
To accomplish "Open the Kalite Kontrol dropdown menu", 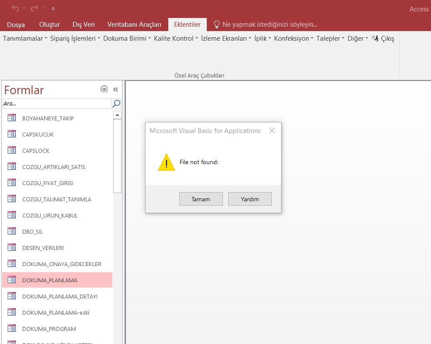I will pyautogui.click(x=176, y=39).
